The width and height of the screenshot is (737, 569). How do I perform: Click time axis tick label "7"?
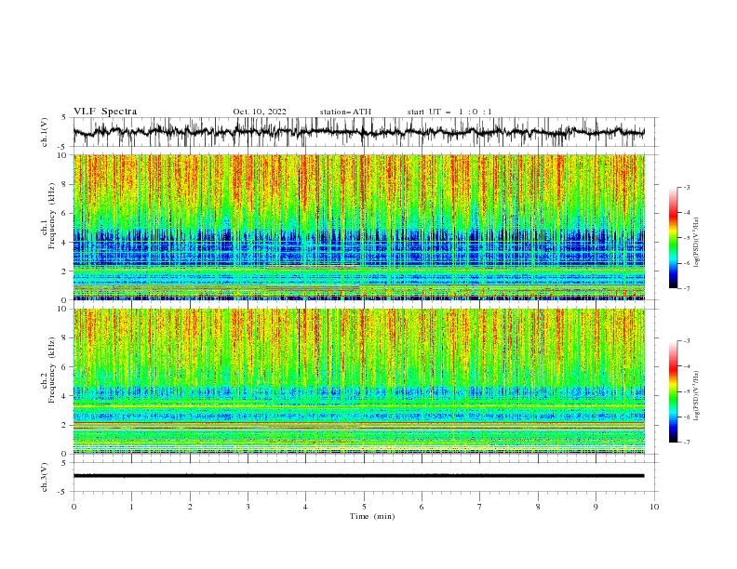click(480, 507)
